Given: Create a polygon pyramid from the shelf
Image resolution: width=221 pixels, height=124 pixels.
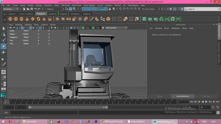Looking at the screenshot, I should click(44, 19).
